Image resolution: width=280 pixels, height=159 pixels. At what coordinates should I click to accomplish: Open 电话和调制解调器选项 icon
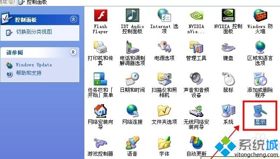coord(132,47)
